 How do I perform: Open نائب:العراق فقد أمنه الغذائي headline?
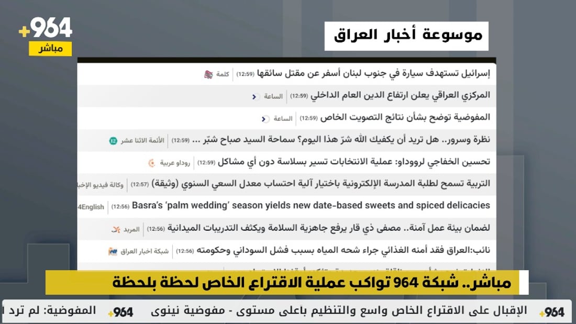click(344, 250)
